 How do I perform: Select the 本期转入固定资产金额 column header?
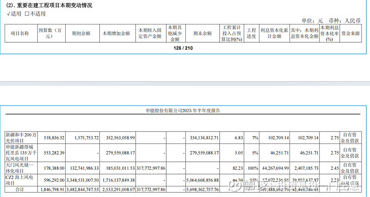tap(150, 33)
